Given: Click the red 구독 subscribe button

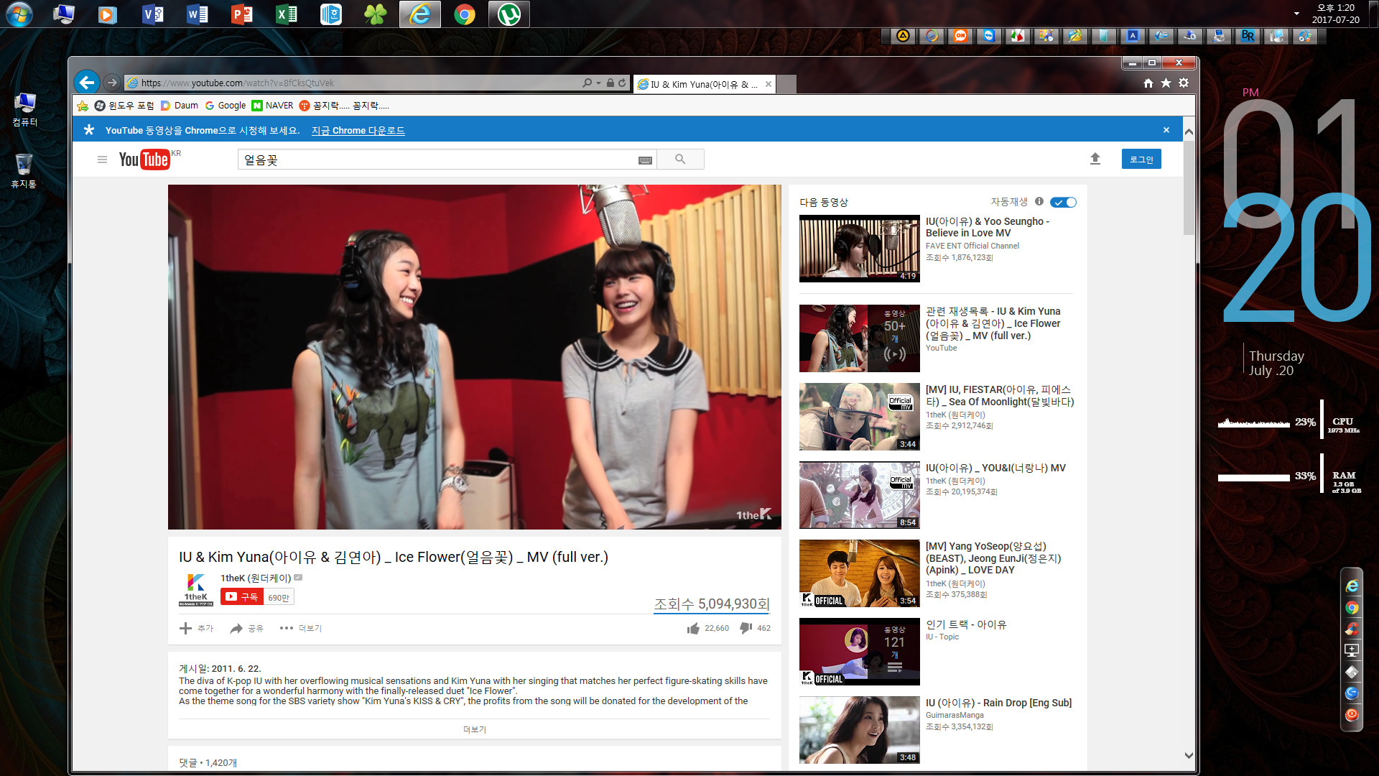Looking at the screenshot, I should (x=242, y=597).
